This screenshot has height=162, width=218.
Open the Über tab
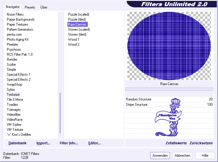coord(44,7)
